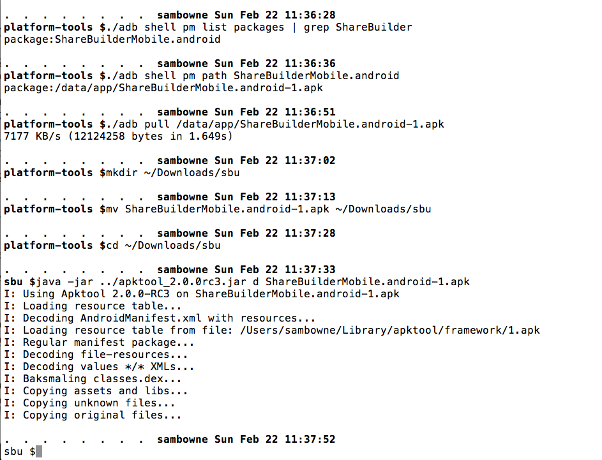This screenshot has width=602, height=460.
Task: Click the Decoding AndroidManifest.xml output line
Action: 160,318
